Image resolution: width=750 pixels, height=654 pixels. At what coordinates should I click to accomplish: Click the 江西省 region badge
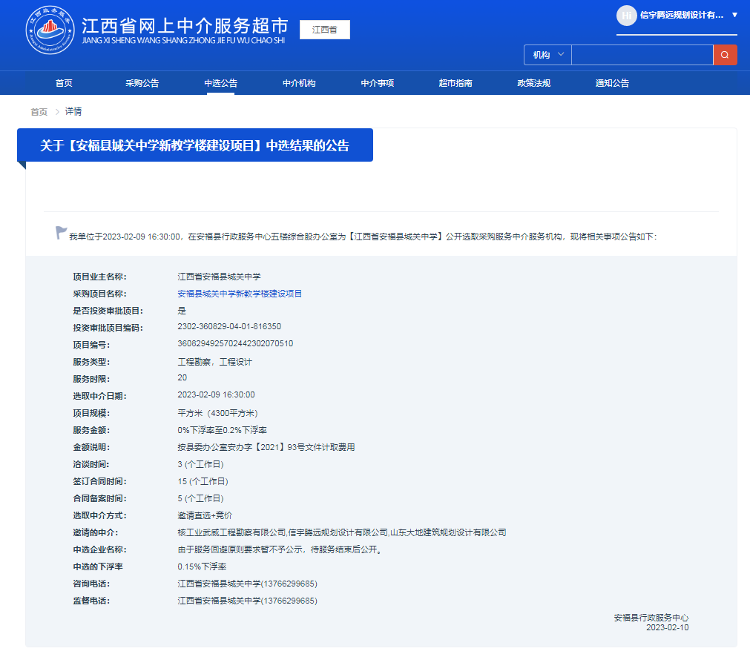pyautogui.click(x=323, y=30)
